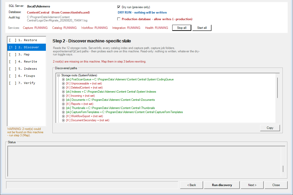Go to step 1. Restore
This screenshot has height=195, width=293.
tap(26, 40)
